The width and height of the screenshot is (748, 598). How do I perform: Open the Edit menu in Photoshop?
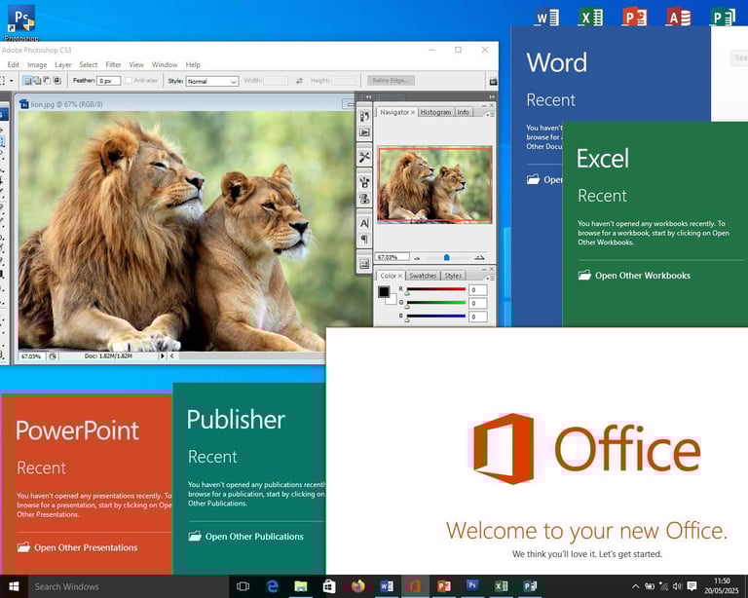click(14, 64)
